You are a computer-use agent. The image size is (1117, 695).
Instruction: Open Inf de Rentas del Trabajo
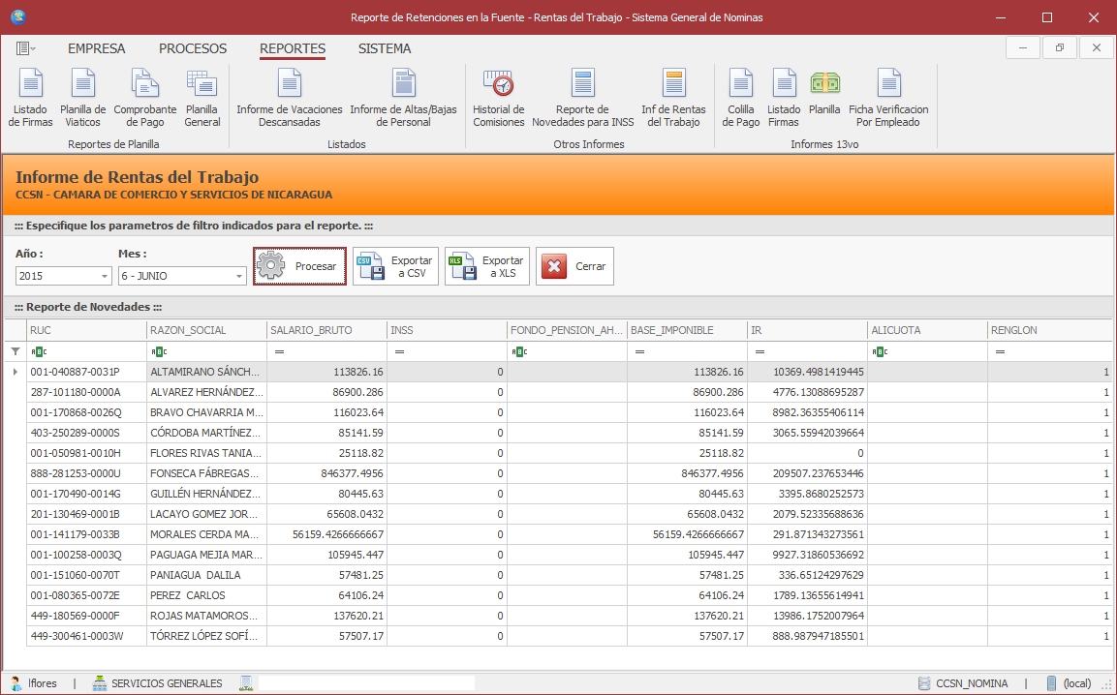tap(673, 99)
